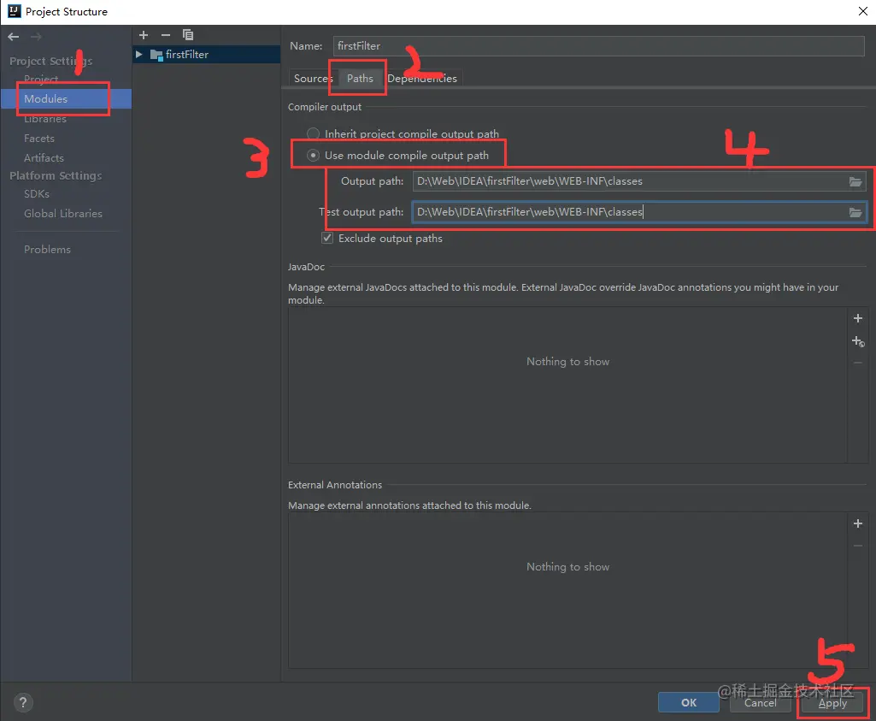Screen dimensions: 876x721
Task: Add JavaDoc URL with plus-globe icon
Action: point(858,341)
